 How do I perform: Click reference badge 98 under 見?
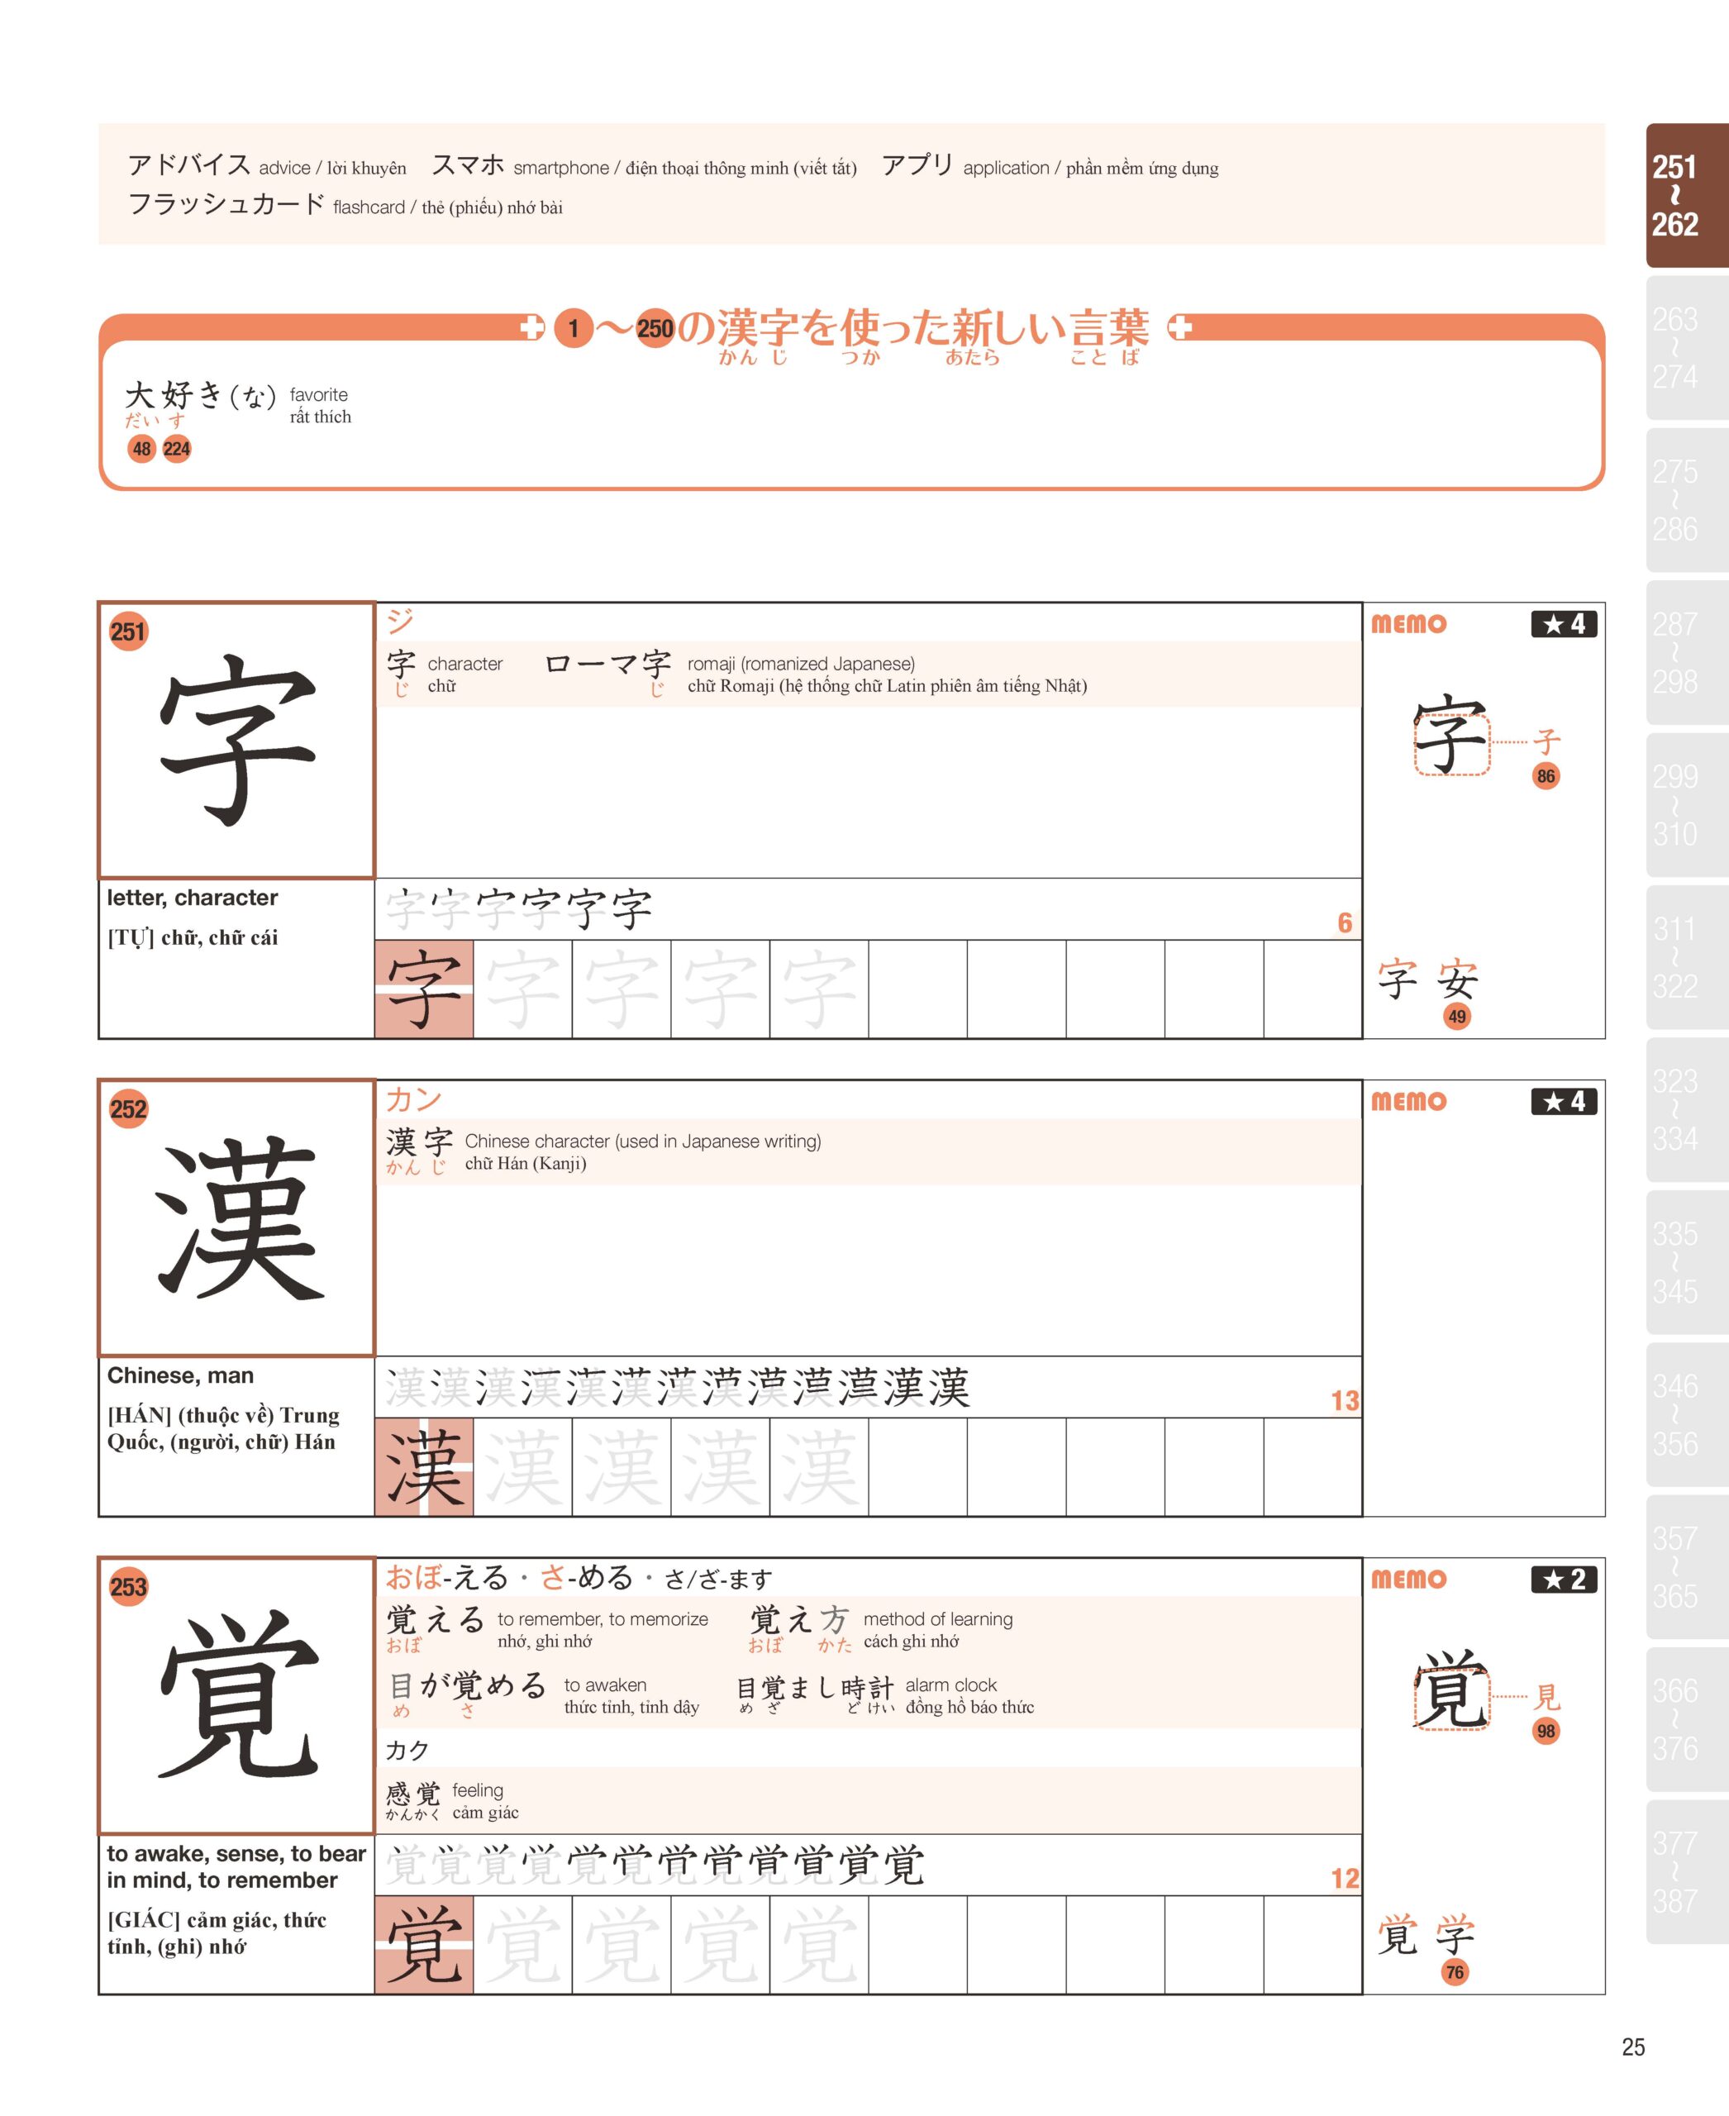(x=1546, y=1732)
